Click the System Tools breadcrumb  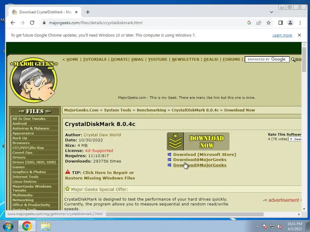point(118,110)
